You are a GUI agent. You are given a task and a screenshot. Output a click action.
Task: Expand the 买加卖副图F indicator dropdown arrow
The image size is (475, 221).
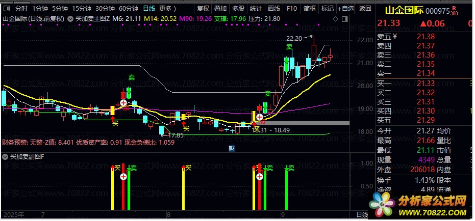click(5, 157)
